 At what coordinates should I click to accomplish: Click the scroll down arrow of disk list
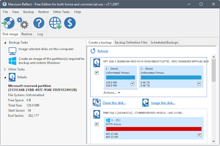213,141
